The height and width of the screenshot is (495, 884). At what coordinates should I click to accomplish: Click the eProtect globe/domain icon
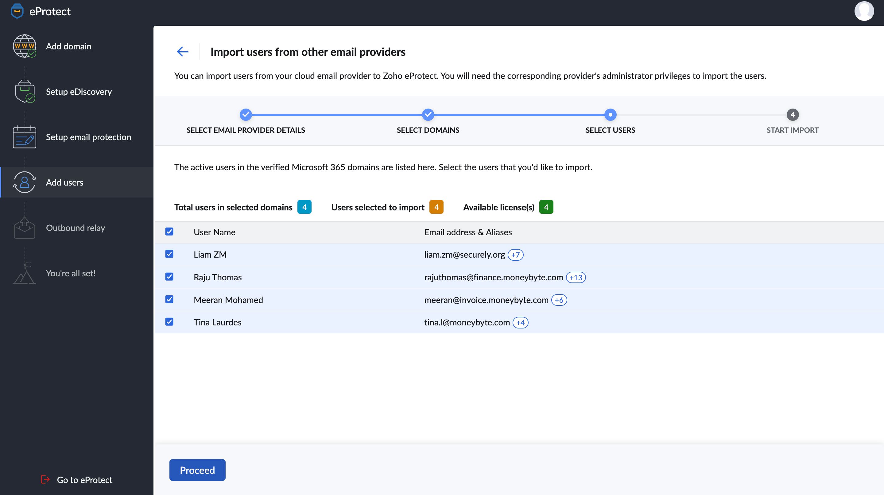pyautogui.click(x=24, y=45)
